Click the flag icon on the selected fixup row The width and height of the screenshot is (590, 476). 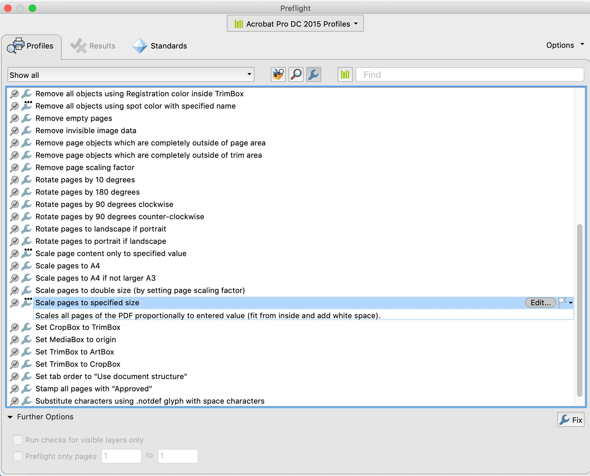tap(562, 303)
